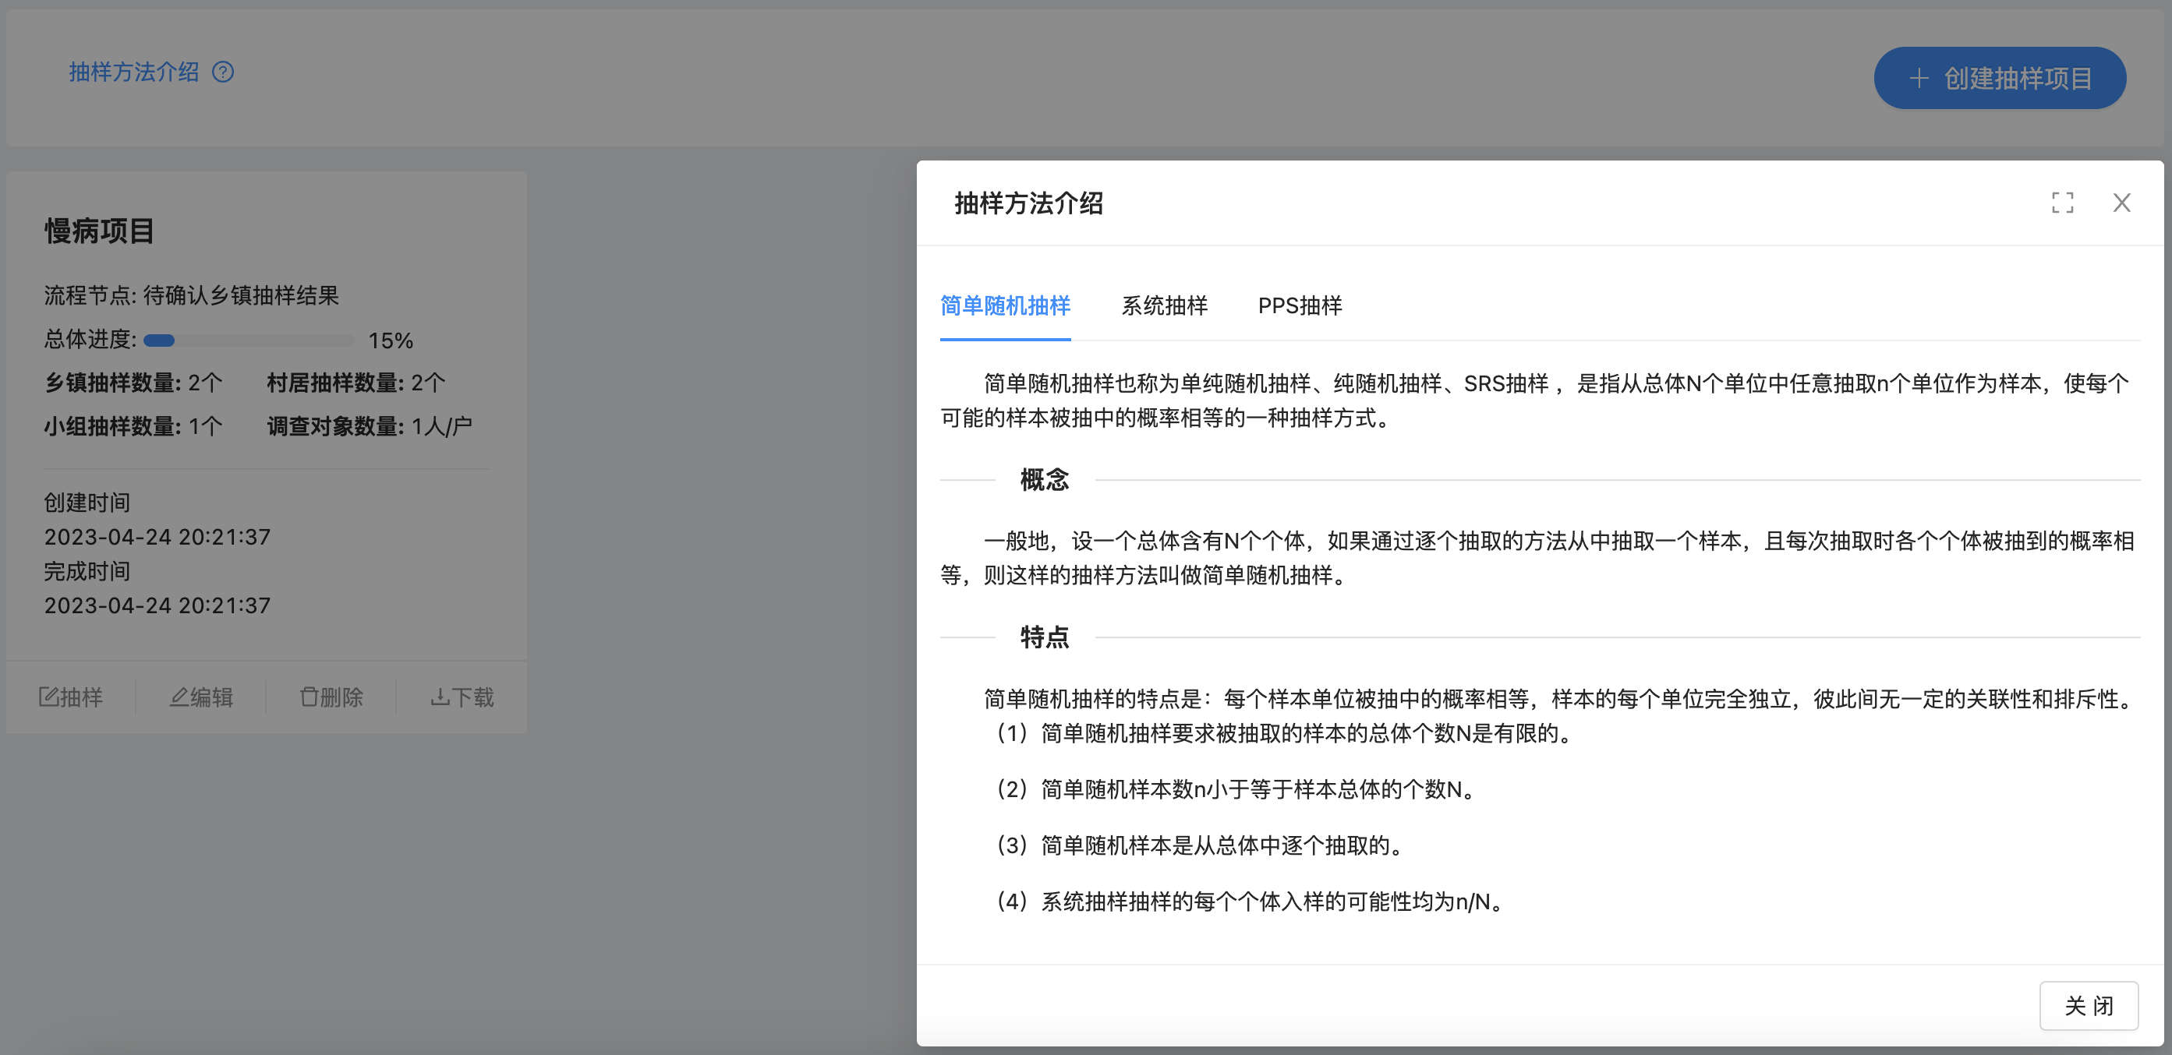The height and width of the screenshot is (1055, 2172).
Task: Select the 简单随机抽样 tab
Action: [1005, 306]
